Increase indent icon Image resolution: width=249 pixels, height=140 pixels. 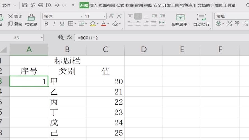tap(163, 16)
